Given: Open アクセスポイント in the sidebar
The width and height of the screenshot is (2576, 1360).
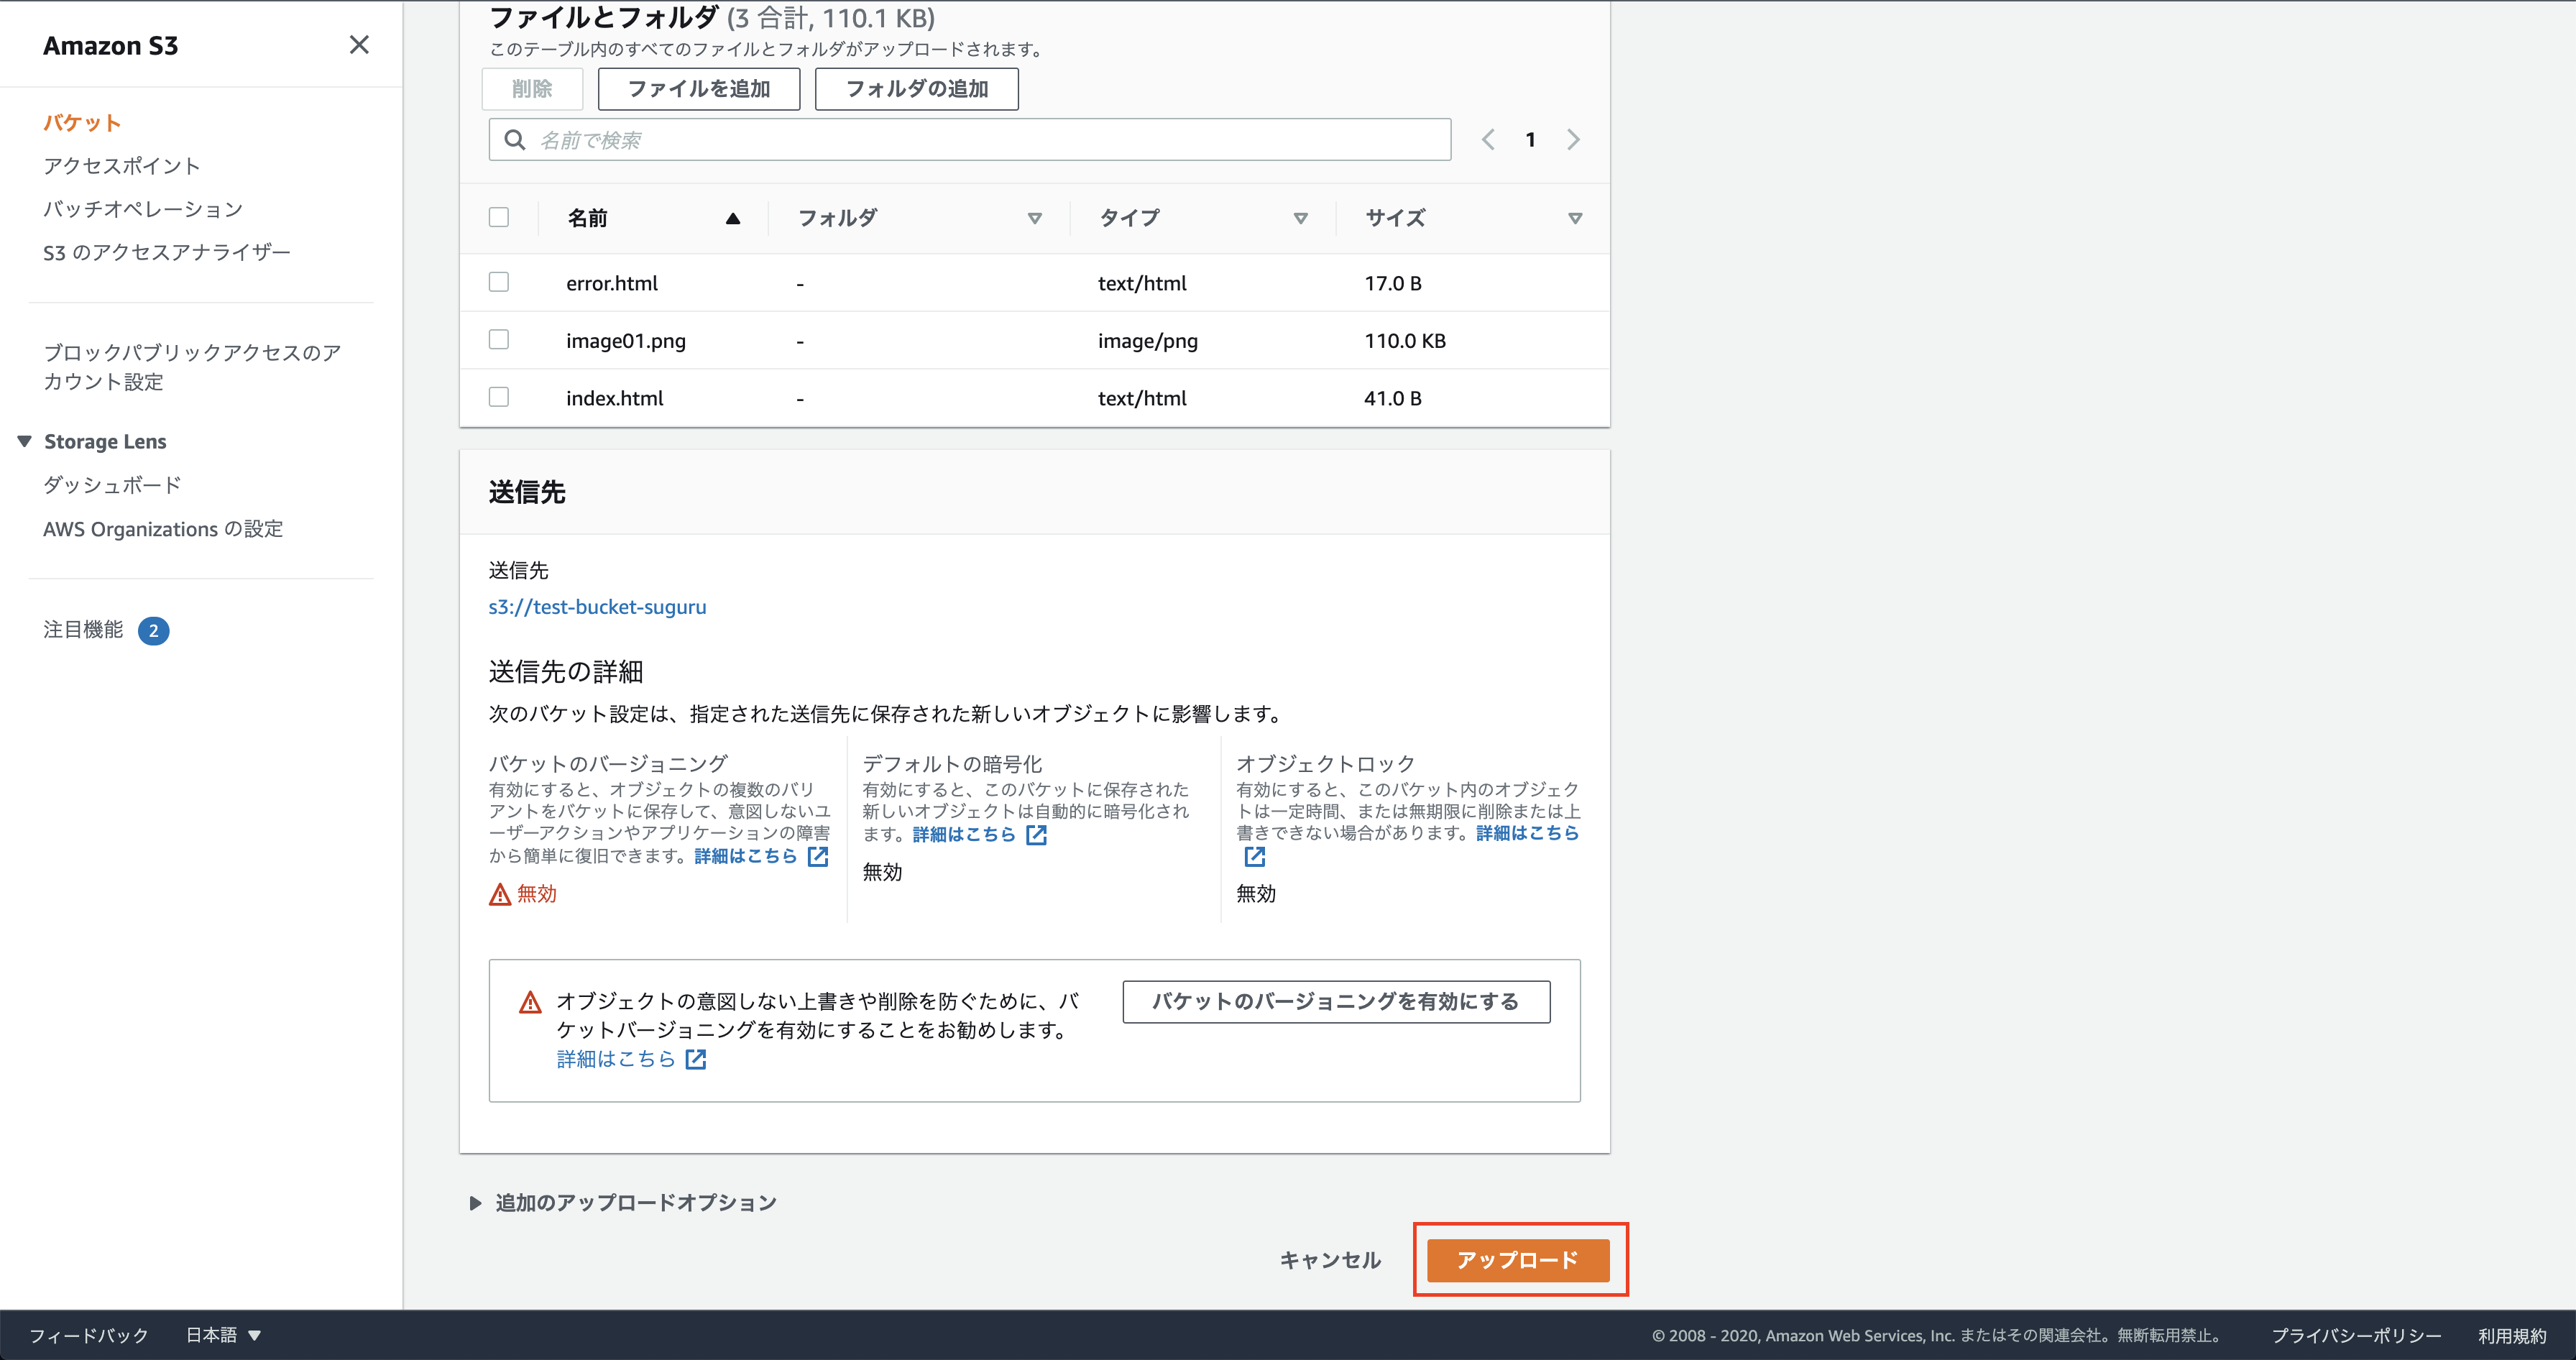Looking at the screenshot, I should point(121,166).
